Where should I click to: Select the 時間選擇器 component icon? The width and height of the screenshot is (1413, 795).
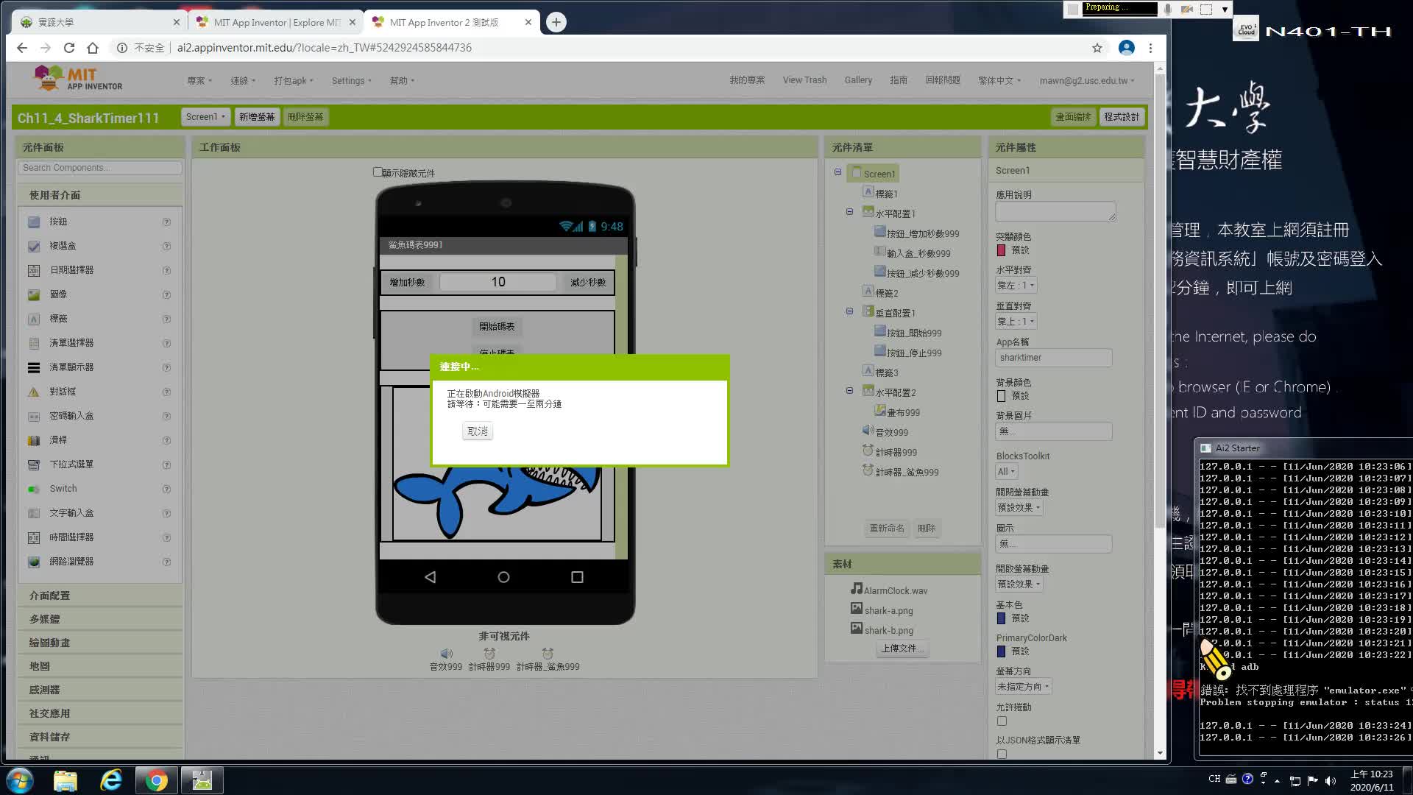(x=34, y=537)
